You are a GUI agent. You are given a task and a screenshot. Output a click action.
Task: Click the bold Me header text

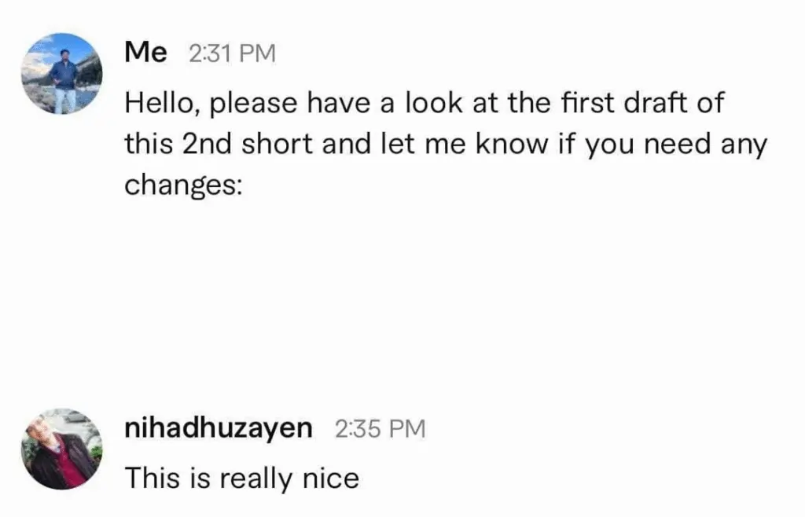[144, 52]
